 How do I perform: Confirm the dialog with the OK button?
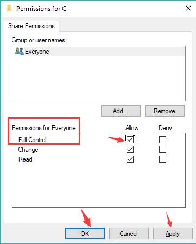pos(85,233)
